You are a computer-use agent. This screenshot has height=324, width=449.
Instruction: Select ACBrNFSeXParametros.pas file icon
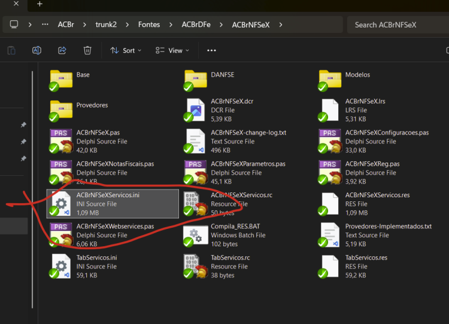pos(195,172)
